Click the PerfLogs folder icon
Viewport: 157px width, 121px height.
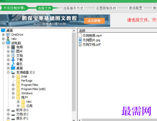point(18,81)
